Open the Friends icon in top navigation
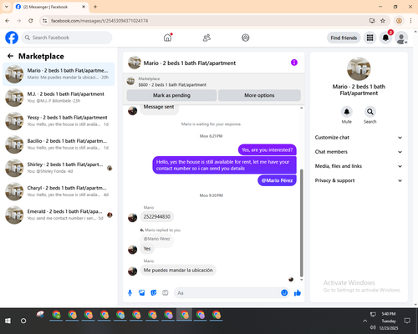The image size is (418, 334). 206,38
